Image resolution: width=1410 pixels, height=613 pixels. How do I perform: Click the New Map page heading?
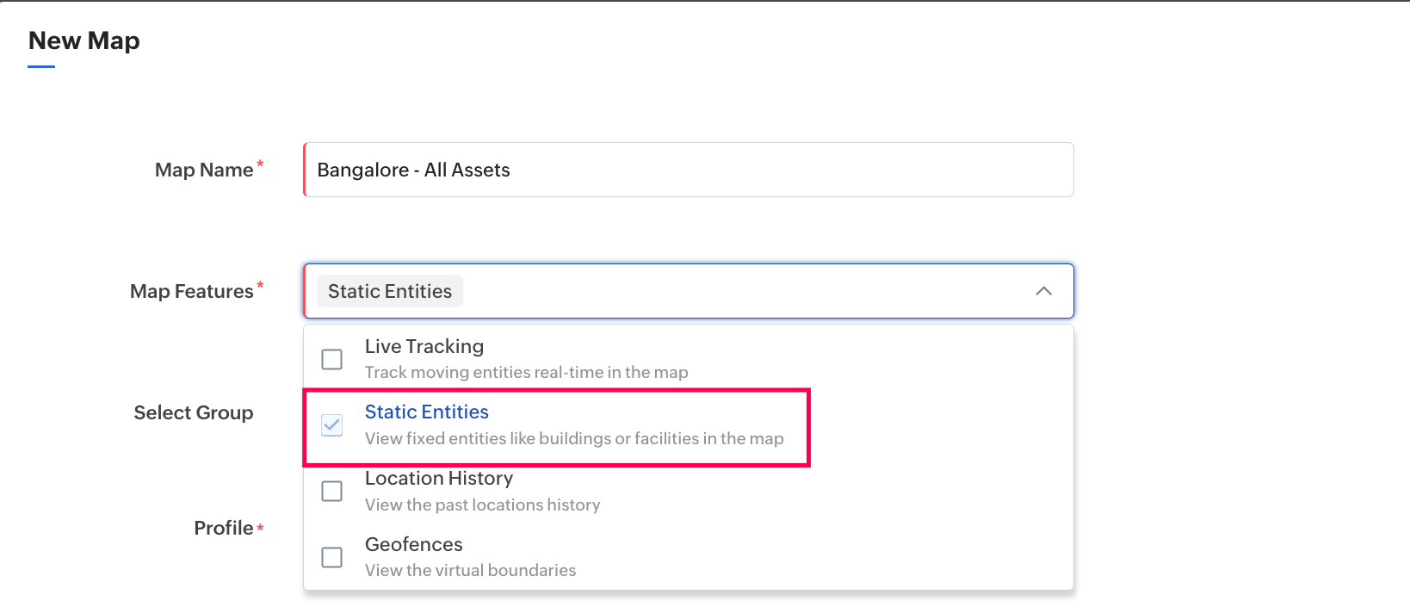click(84, 40)
